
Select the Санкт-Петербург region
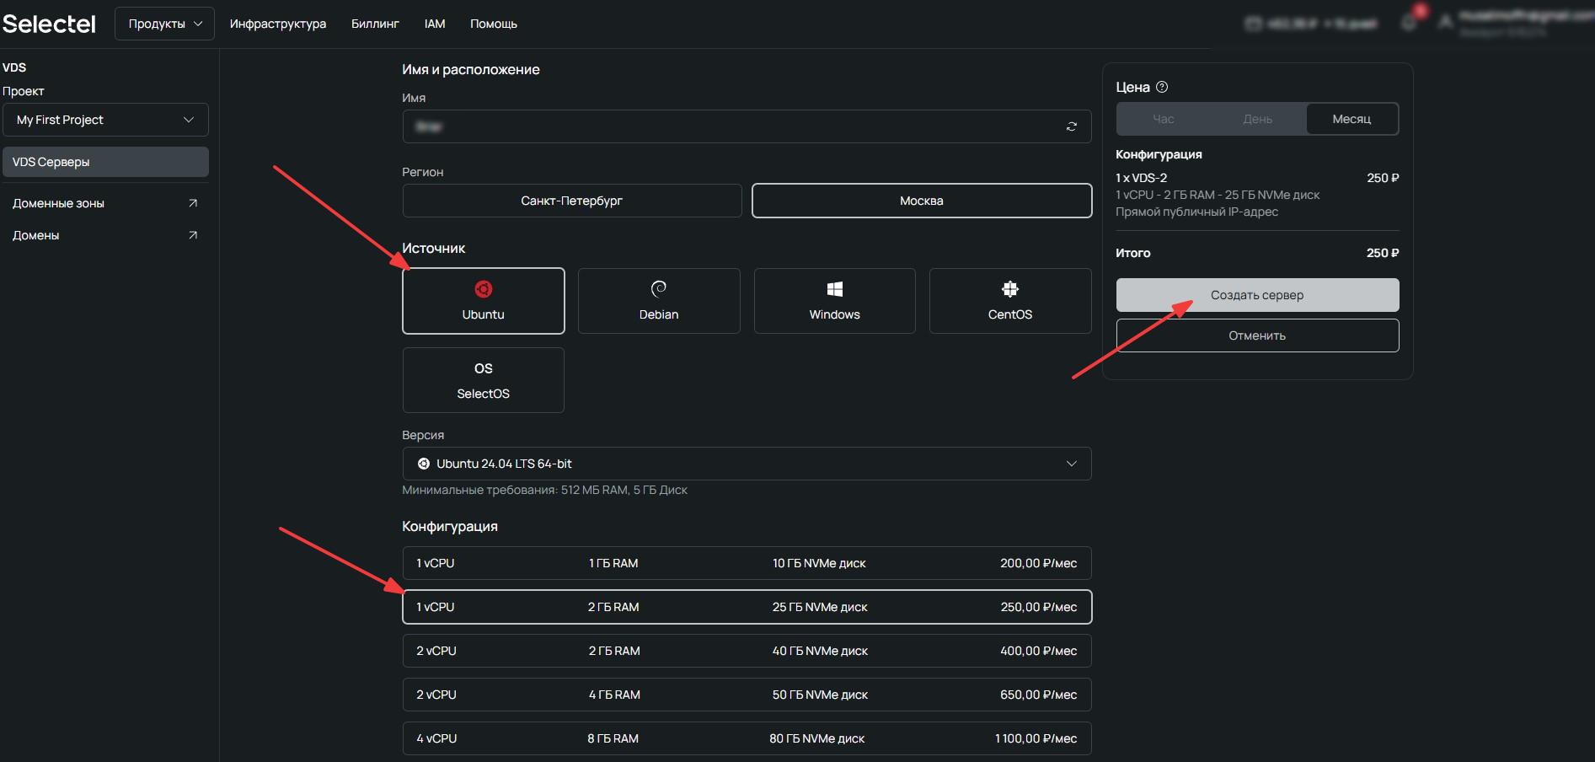pyautogui.click(x=572, y=201)
